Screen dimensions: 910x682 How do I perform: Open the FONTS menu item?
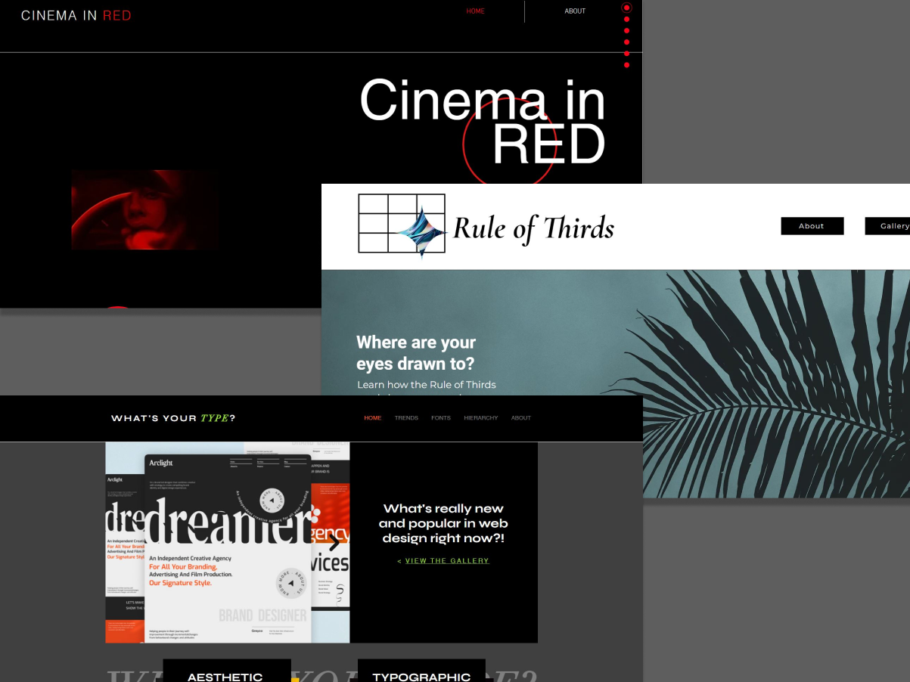pos(440,418)
